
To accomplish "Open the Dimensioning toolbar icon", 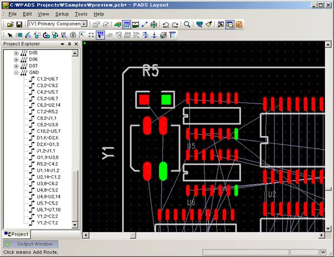I will pyautogui.click(x=136, y=24).
